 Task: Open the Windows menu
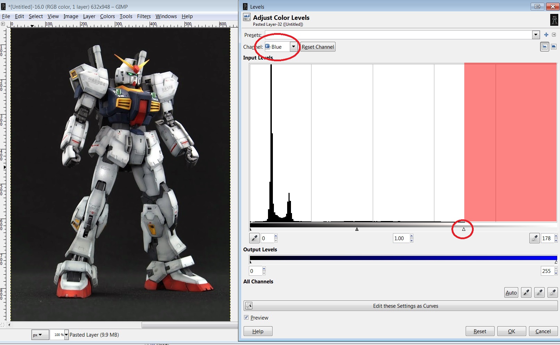(166, 16)
